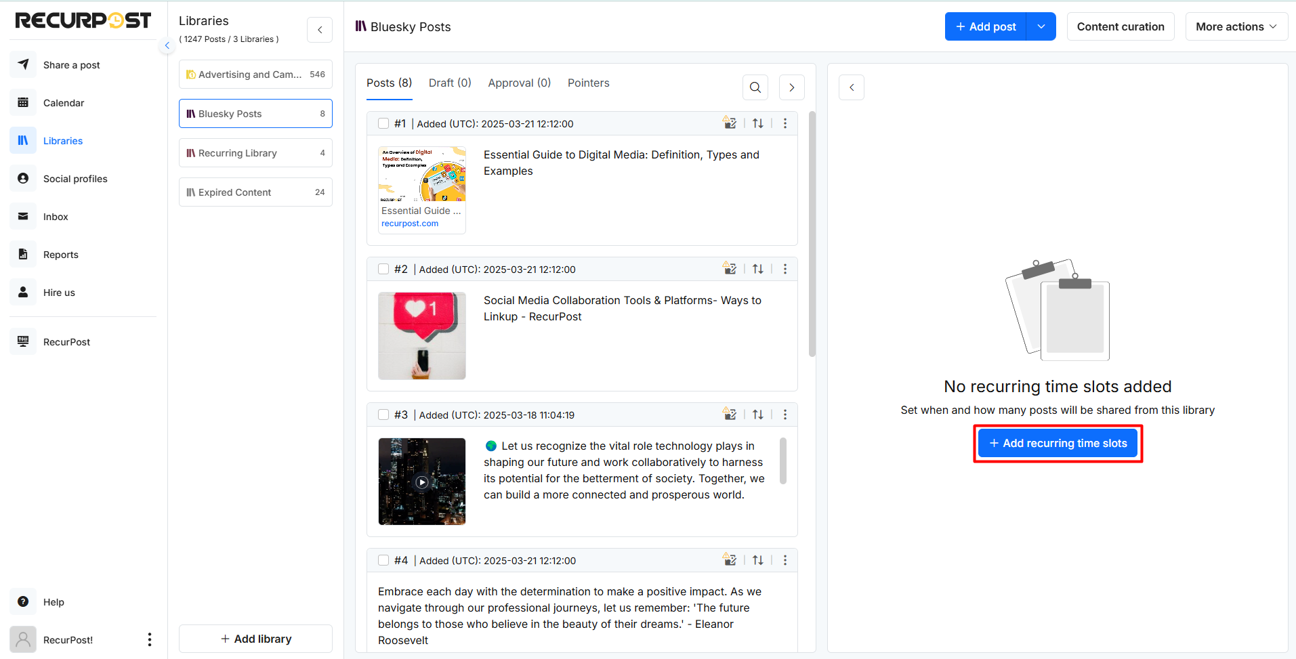Viewport: 1296px width, 659px height.
Task: Click the Content curation button
Action: pos(1121,26)
